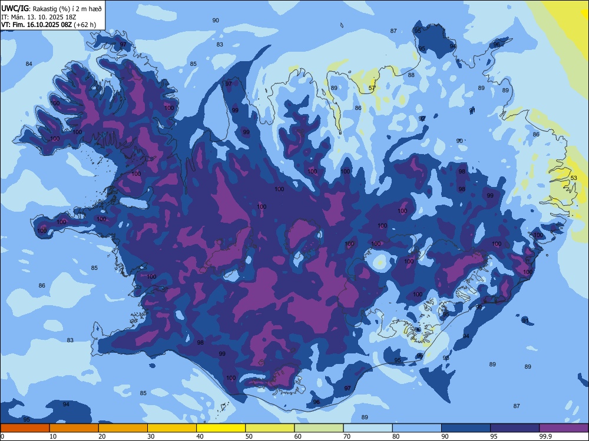This screenshot has height=441, width=589.
Task: Click the legend scale label '50'
Action: 249,436
